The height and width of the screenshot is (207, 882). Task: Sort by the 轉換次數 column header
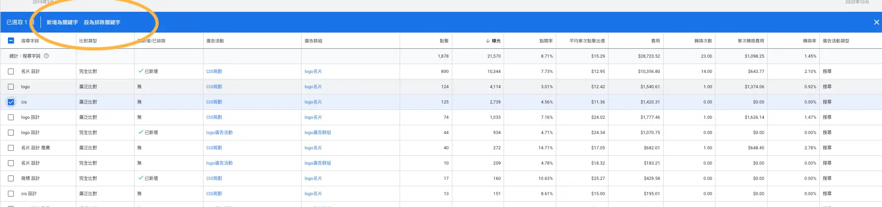(703, 41)
